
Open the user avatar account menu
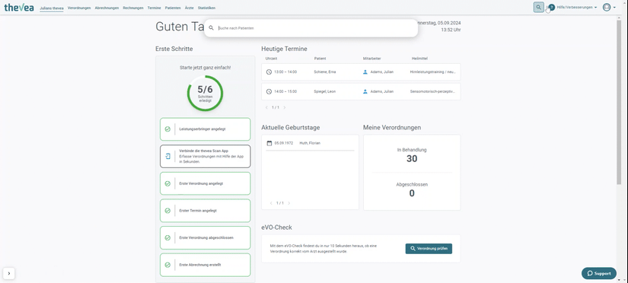[x=607, y=7]
